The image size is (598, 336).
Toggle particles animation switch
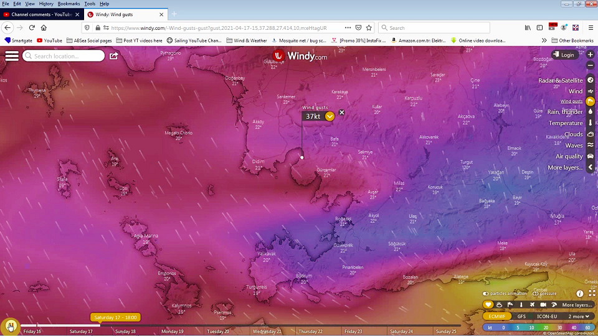(x=485, y=294)
